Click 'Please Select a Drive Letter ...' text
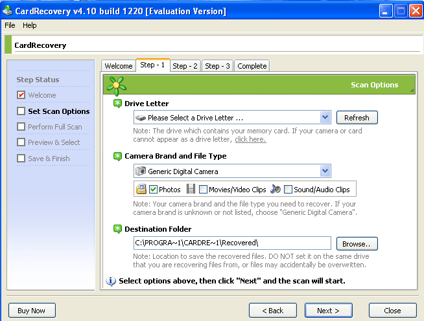424x321 pixels. [195, 118]
